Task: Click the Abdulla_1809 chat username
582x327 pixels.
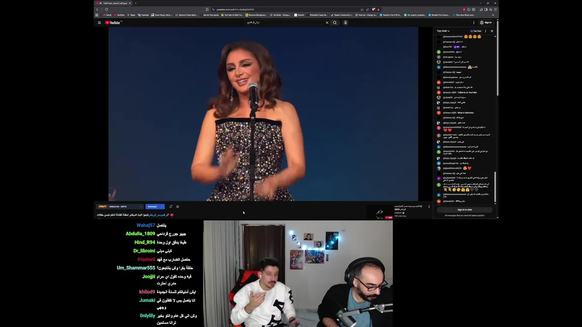Action: pyautogui.click(x=140, y=234)
